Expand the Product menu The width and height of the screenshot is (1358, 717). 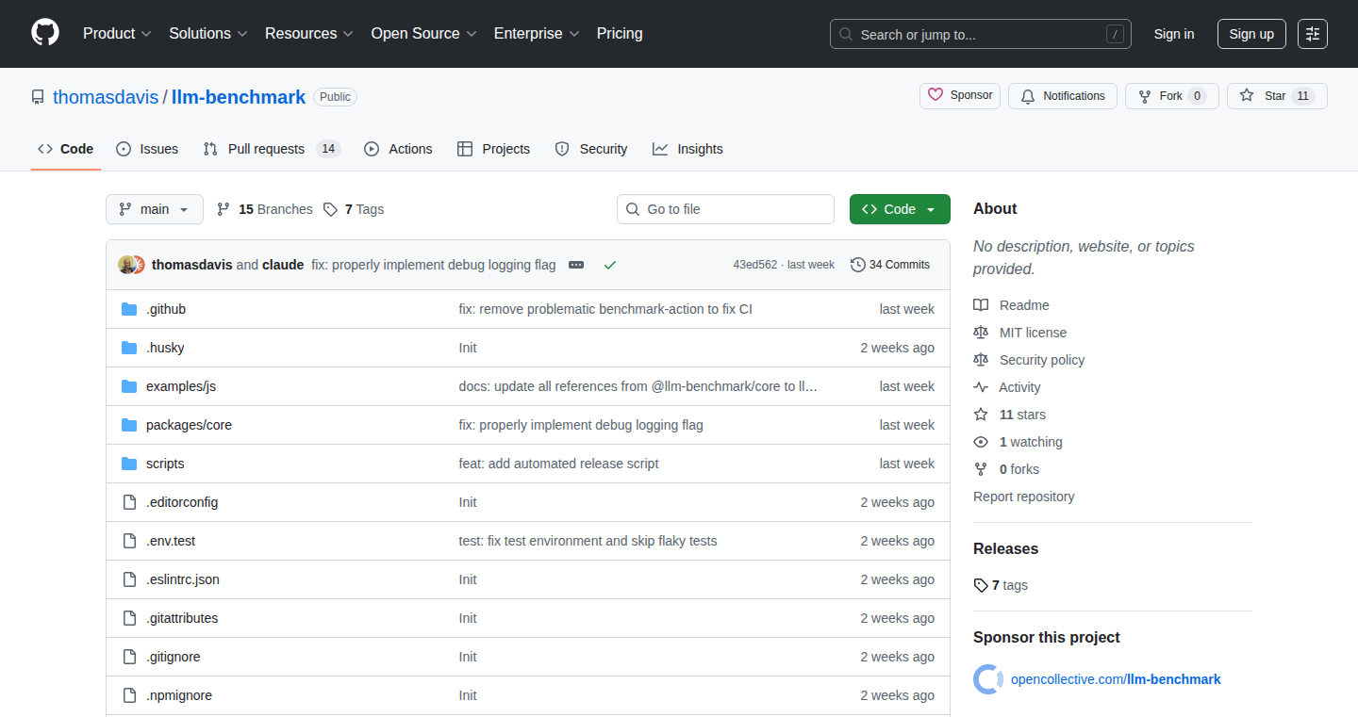[x=117, y=34]
